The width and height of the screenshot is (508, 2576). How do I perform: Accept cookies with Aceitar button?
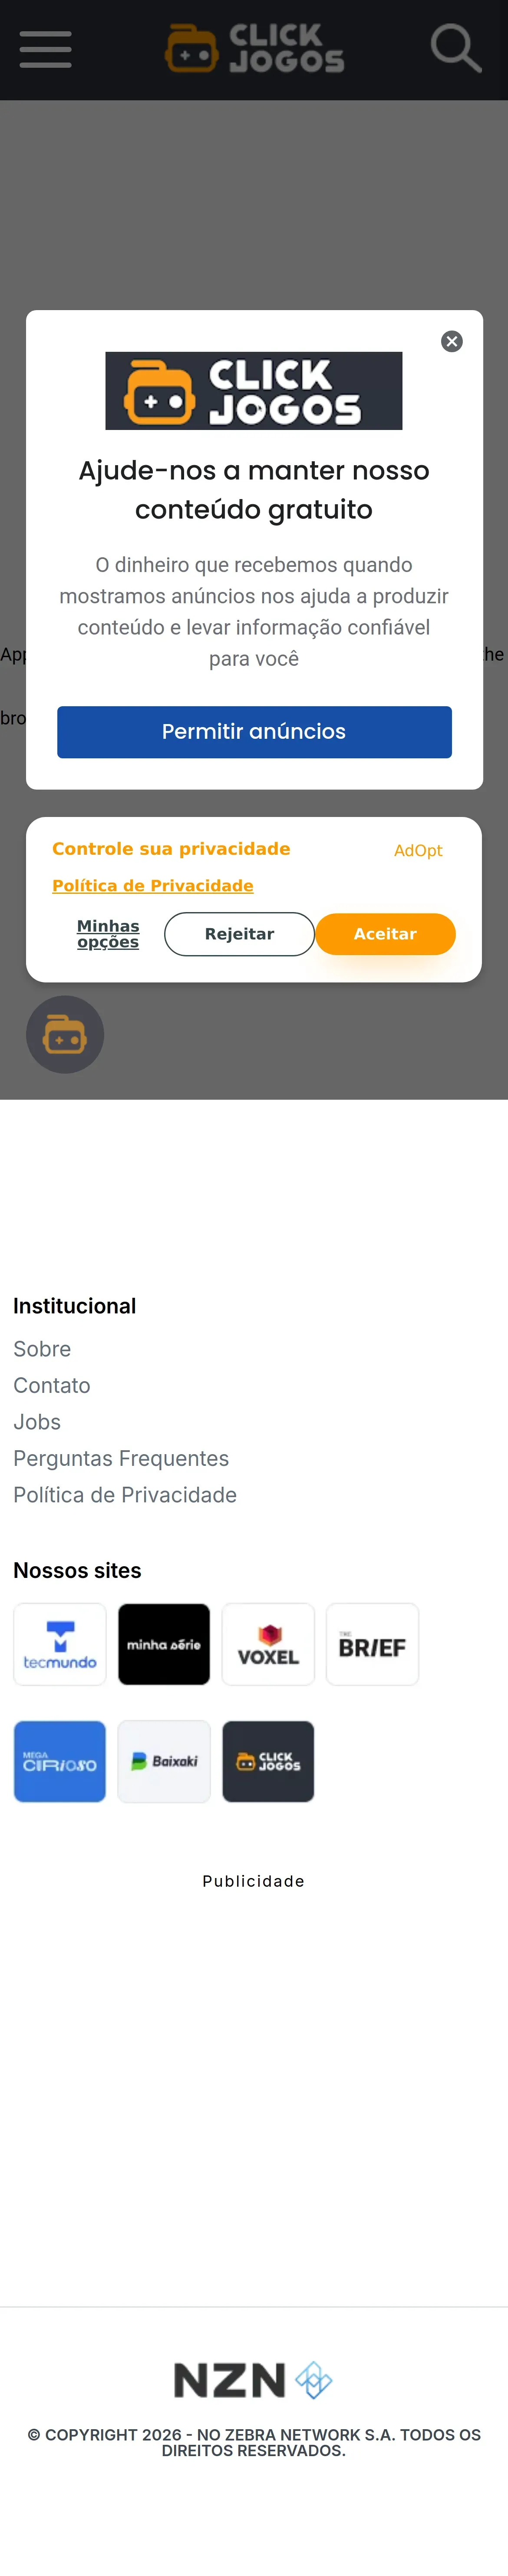click(385, 934)
